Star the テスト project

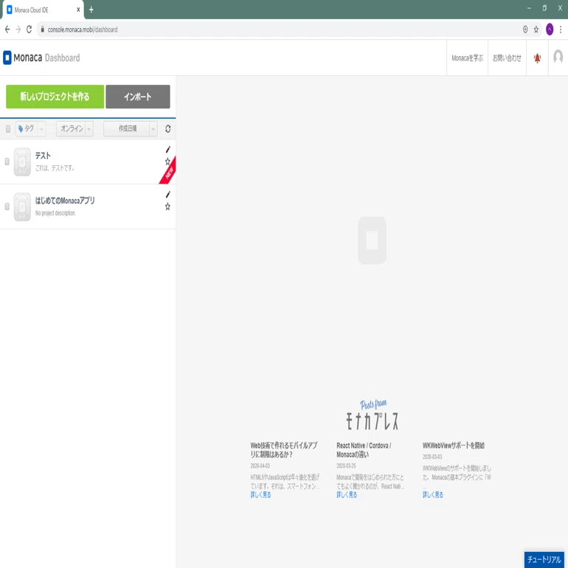(167, 162)
